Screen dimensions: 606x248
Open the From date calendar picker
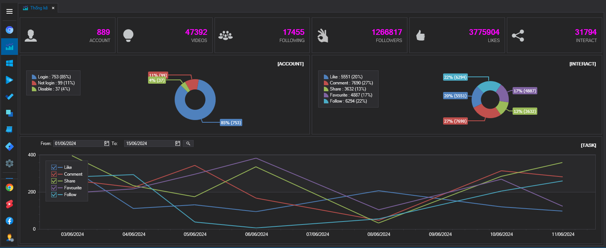pyautogui.click(x=107, y=143)
